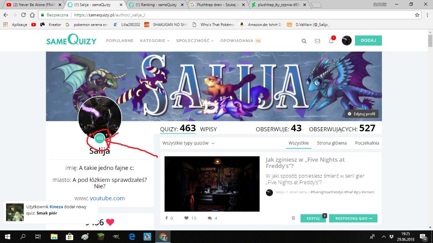Bookmark this page with the star icon
This screenshot has width=433, height=243.
coord(417,15)
